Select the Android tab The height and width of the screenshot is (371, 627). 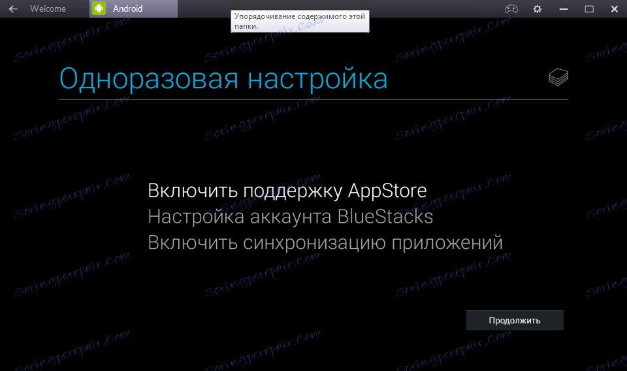133,8
